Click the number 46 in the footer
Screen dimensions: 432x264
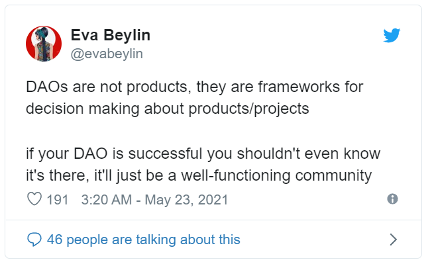[54, 240]
